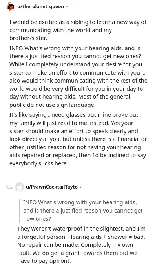157x275 pixels.
Task: Click the sentence 'public do not use sign language.'
Action: (52, 105)
